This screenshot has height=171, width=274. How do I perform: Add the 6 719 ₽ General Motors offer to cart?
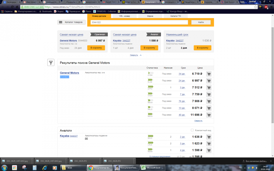pyautogui.click(x=209, y=74)
